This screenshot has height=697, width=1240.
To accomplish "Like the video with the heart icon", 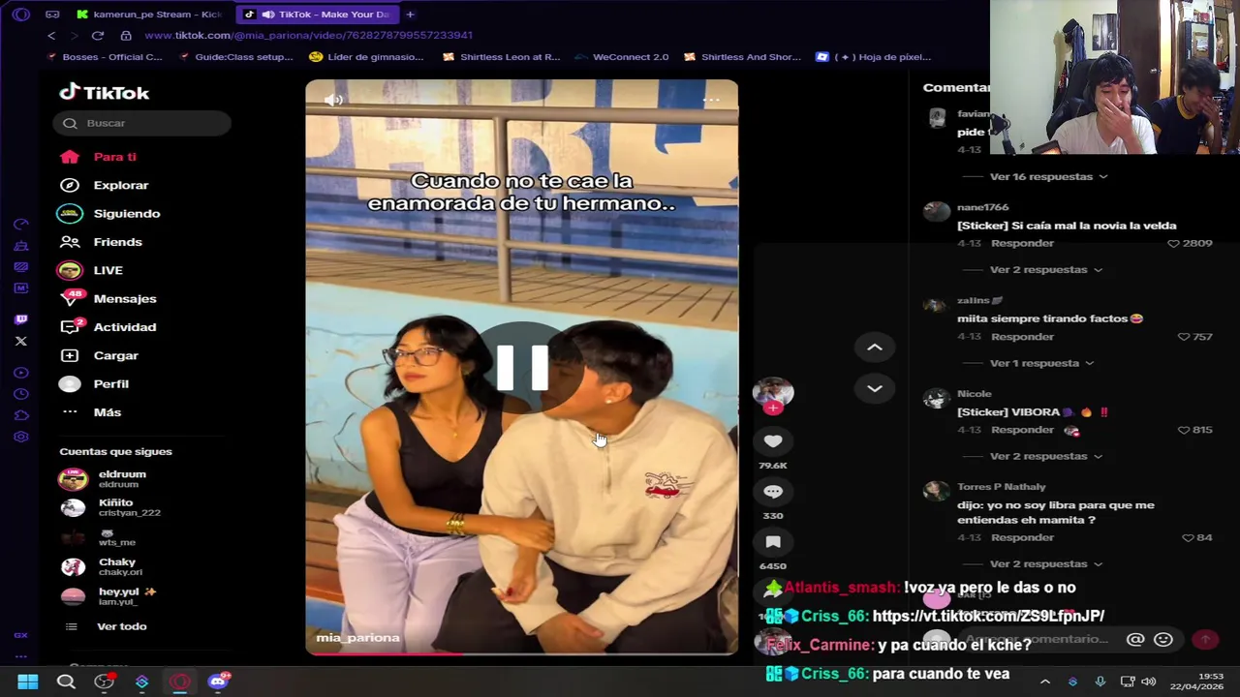I will (773, 441).
